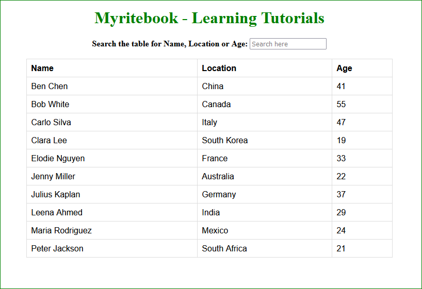Select the South Africa location cell
Viewport: 422px width, 289px height.
pyautogui.click(x=224, y=248)
